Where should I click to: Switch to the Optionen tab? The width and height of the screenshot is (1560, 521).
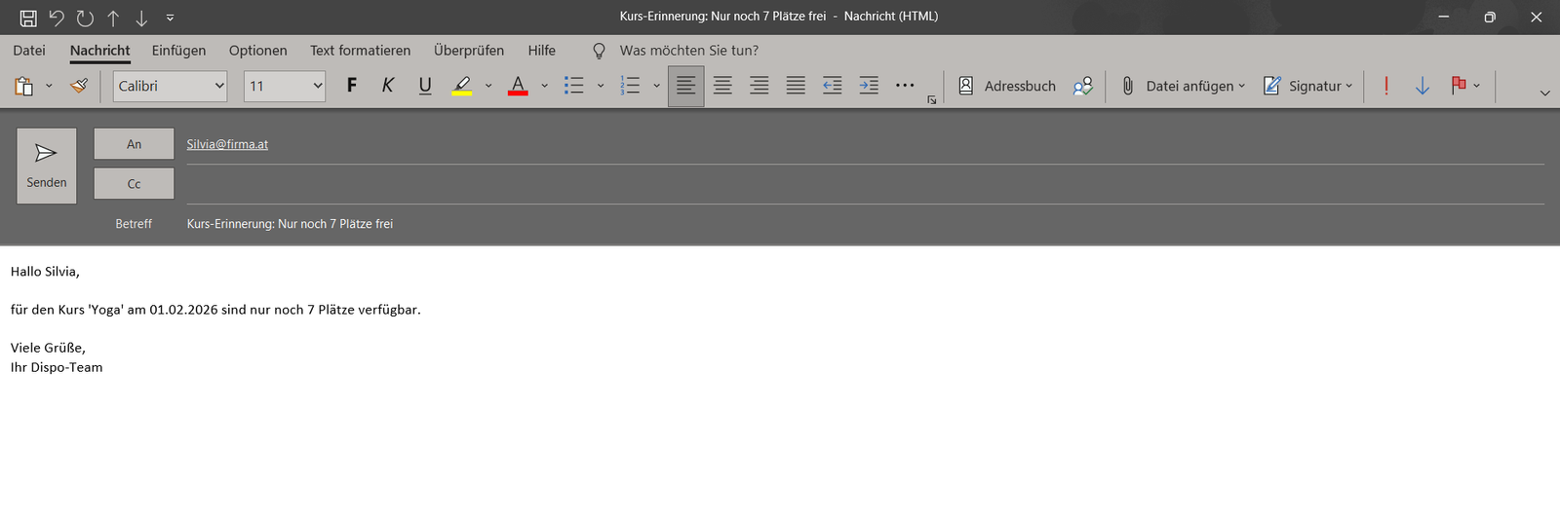pos(257,51)
